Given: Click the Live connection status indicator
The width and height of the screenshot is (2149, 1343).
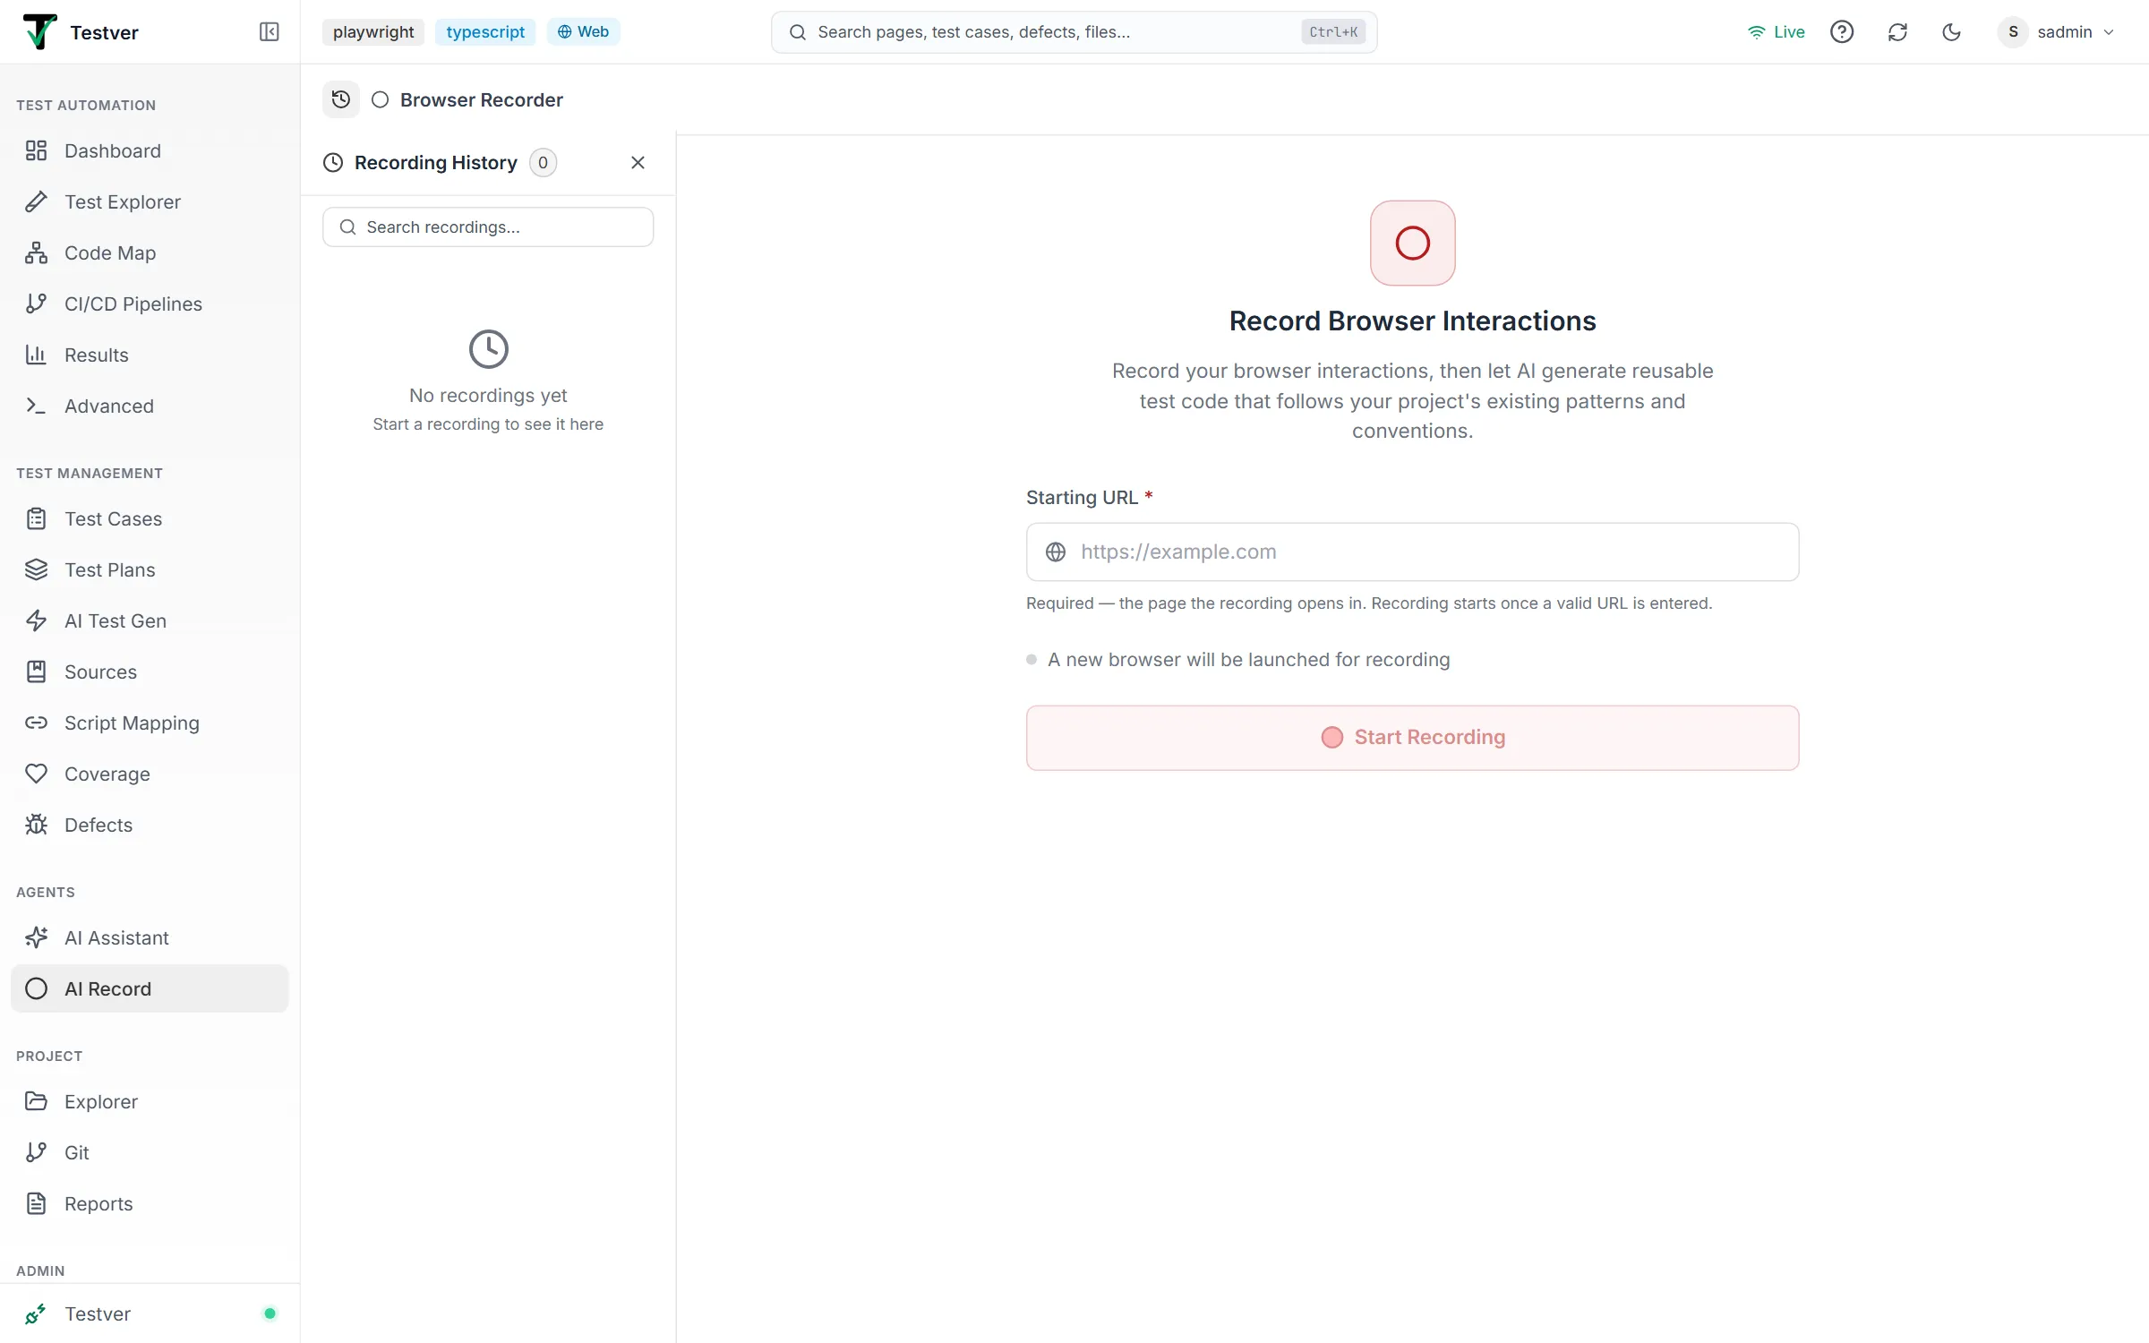Looking at the screenshot, I should (1776, 32).
